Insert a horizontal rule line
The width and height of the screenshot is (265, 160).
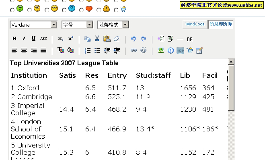pos(180,39)
